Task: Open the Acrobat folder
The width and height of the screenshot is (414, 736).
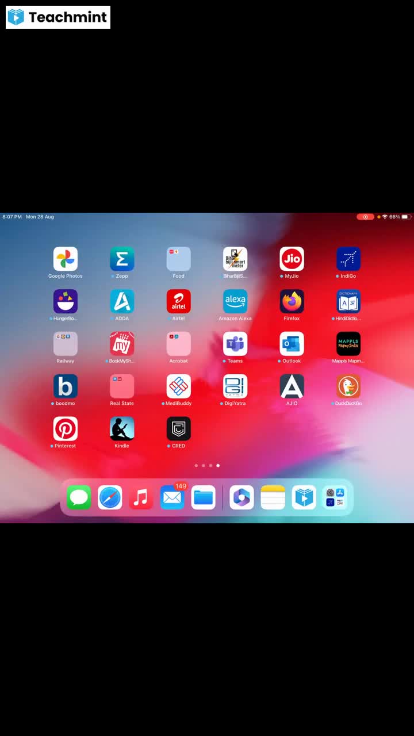Action: pos(179,344)
